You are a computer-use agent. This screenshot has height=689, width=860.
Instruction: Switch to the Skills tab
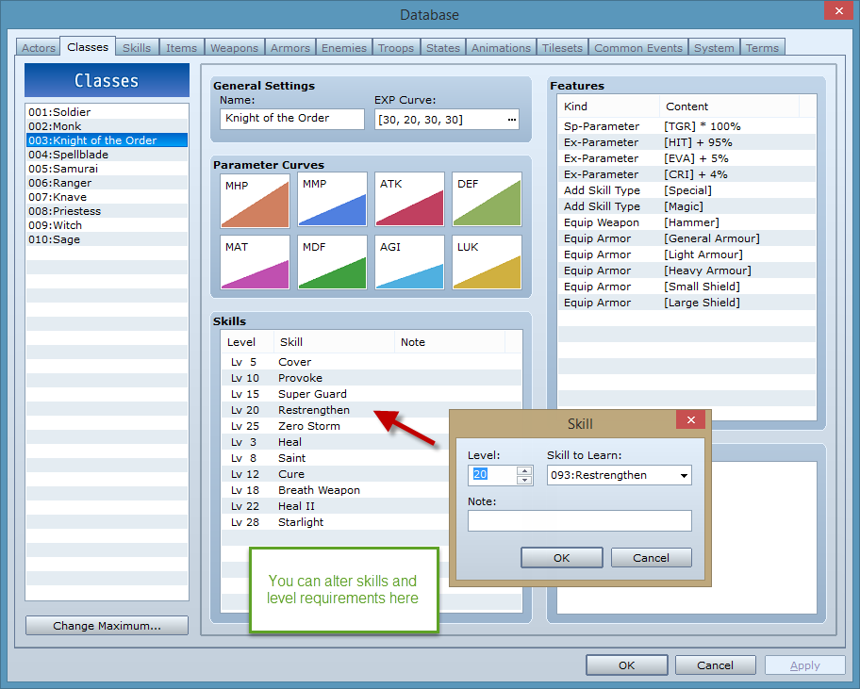tap(137, 48)
